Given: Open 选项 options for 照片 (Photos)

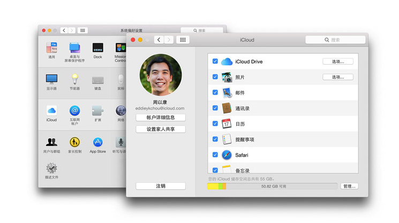Looking at the screenshot, I should 337,77.
